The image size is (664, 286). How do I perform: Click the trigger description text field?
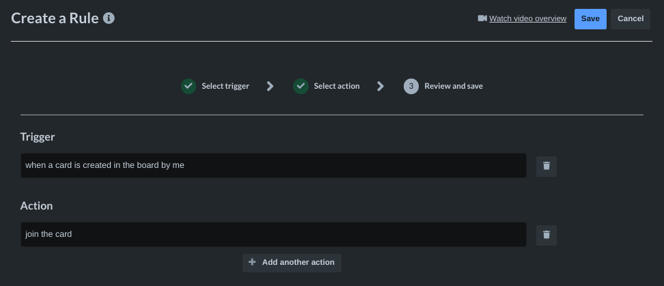point(273,165)
